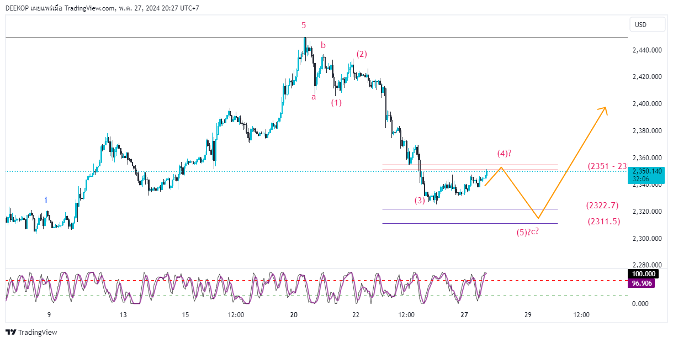Select the 2,380.000 price axis label
The width and height of the screenshot is (673, 342).
click(647, 131)
